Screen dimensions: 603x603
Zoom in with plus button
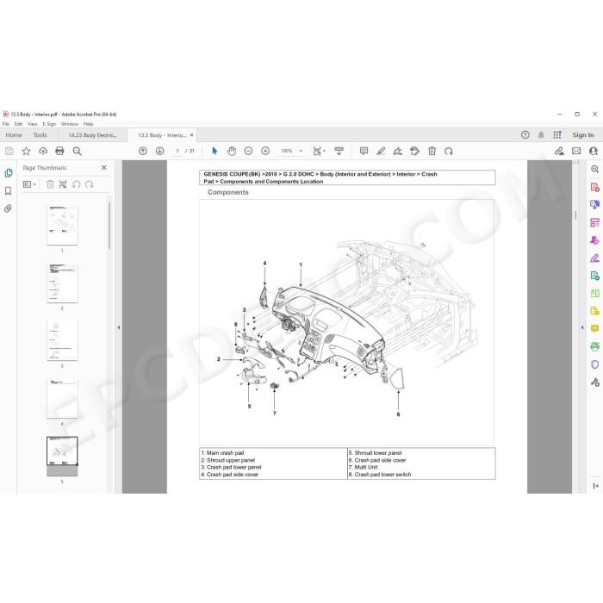[x=265, y=151]
